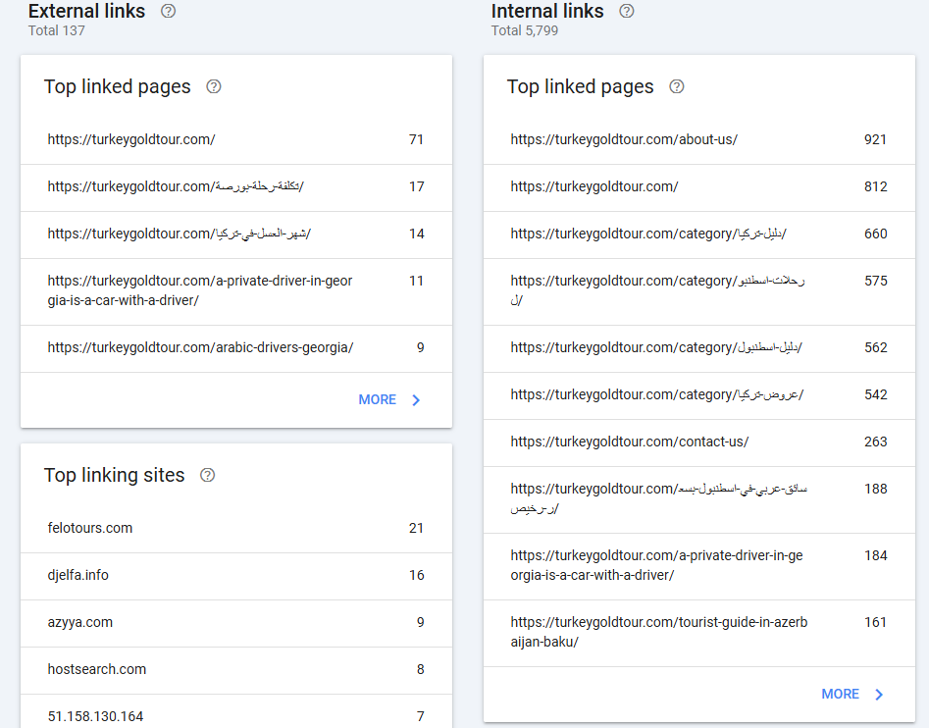
Task: Click the Internal links heading
Action: (x=547, y=11)
